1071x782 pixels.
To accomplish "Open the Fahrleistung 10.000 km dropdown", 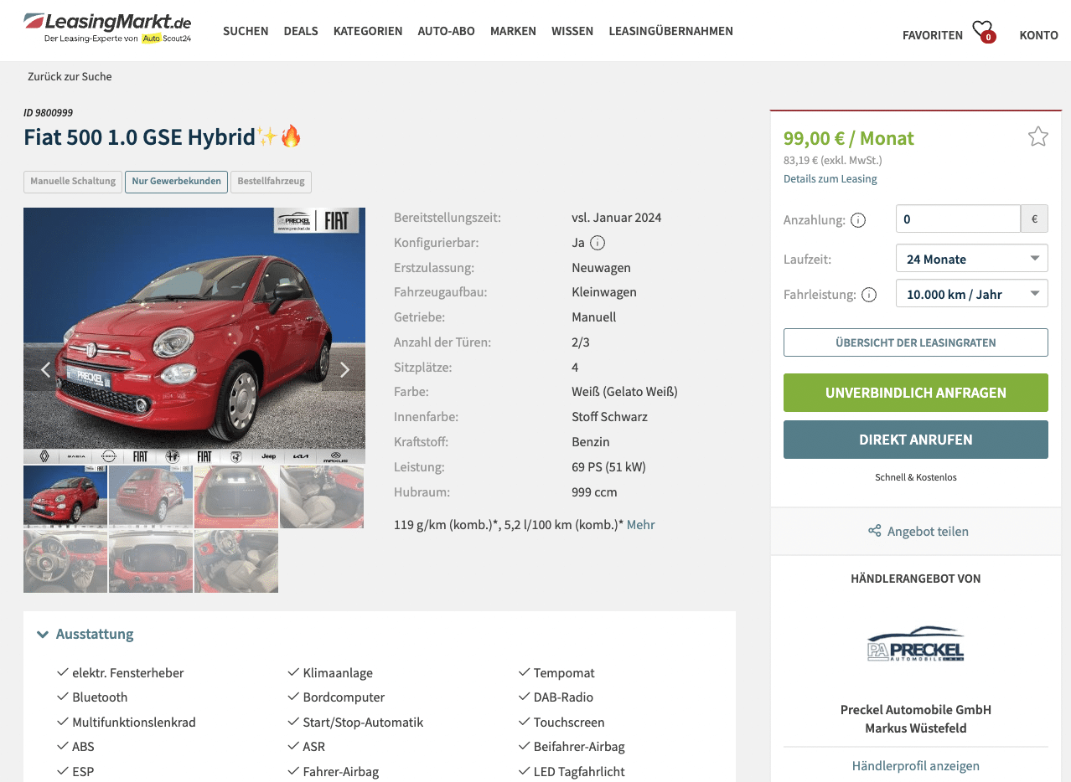I will pos(971,294).
